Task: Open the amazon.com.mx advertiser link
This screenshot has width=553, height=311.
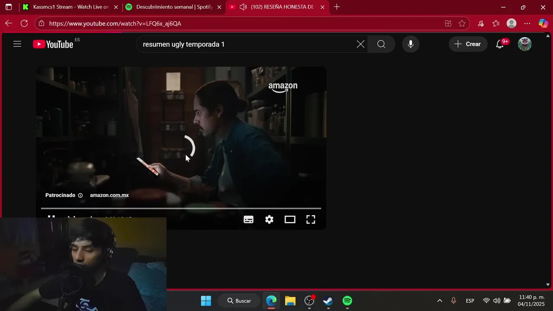Action: pyautogui.click(x=109, y=195)
